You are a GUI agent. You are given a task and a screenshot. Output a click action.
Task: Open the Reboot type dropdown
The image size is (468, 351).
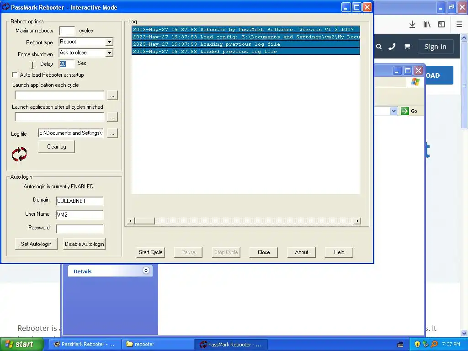[x=109, y=42]
